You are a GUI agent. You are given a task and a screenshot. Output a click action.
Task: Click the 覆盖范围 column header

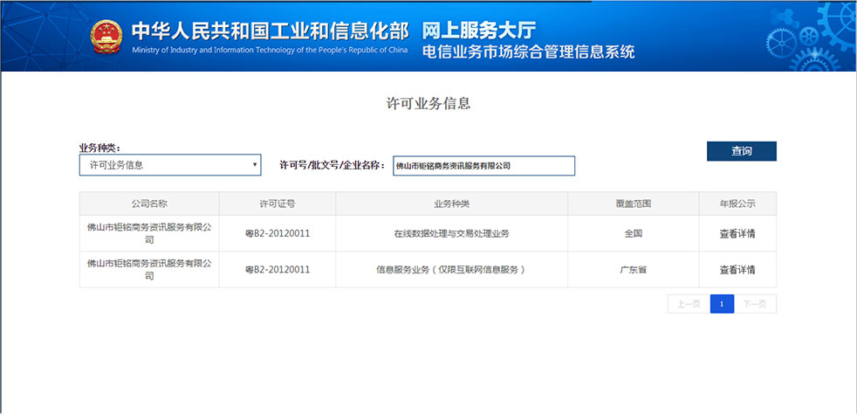(634, 204)
